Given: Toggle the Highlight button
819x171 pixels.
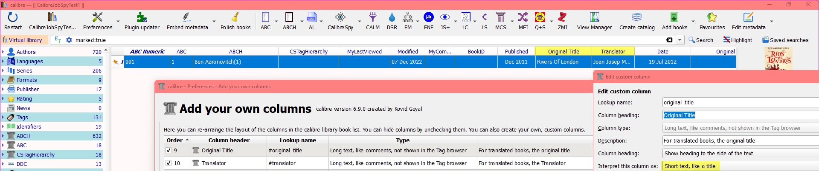Looking at the screenshot, I should tap(738, 40).
